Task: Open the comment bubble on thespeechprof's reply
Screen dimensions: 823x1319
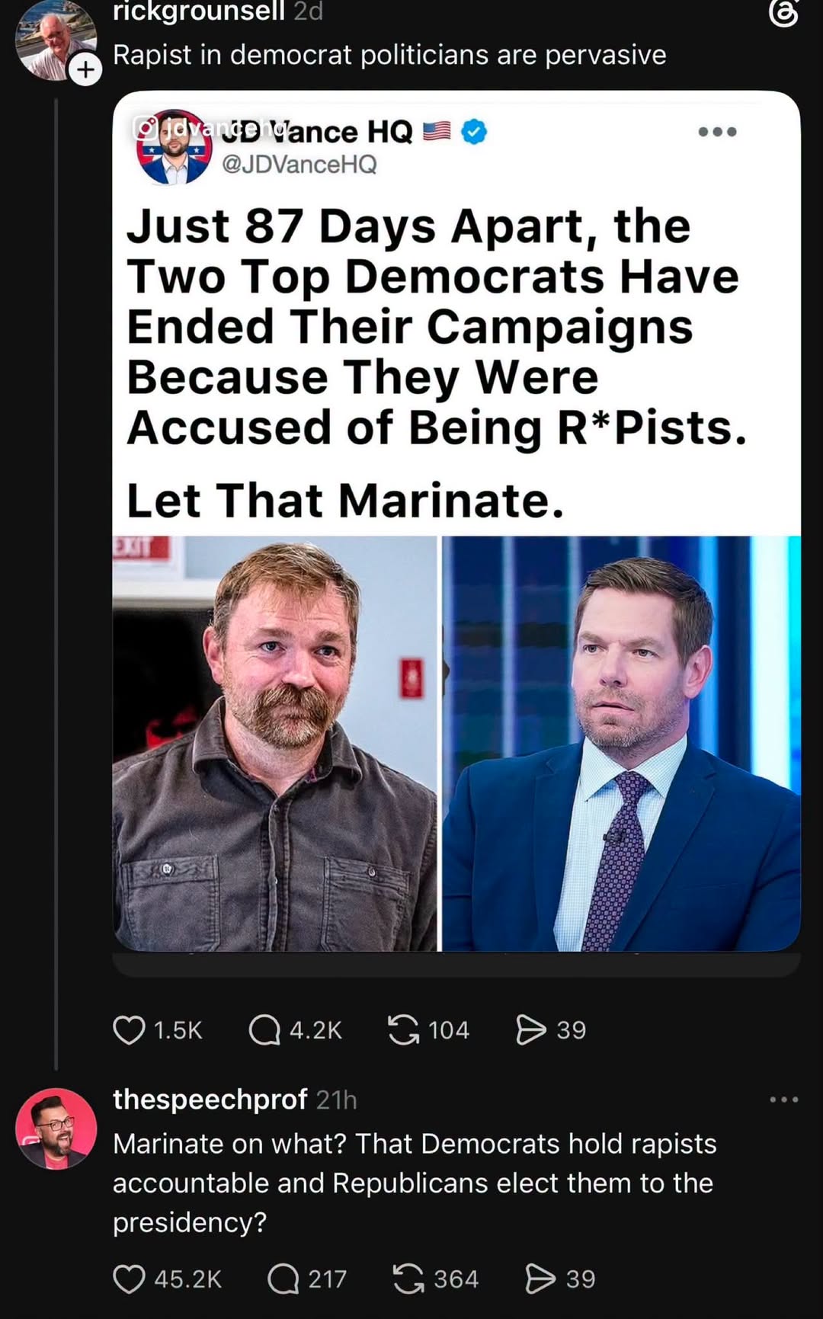Action: pyautogui.click(x=283, y=1279)
